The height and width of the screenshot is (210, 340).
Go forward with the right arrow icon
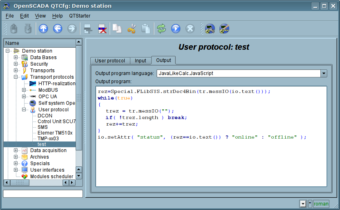click(72, 29)
